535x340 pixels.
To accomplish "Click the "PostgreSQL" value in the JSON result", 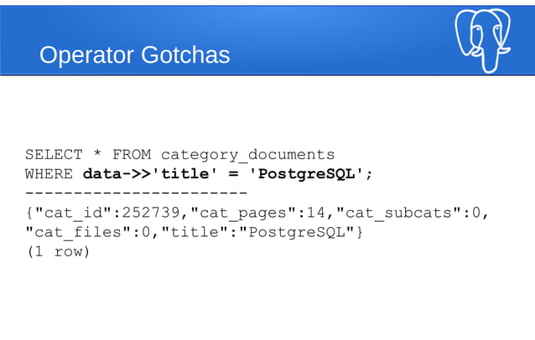I will 297,232.
